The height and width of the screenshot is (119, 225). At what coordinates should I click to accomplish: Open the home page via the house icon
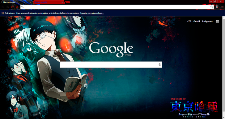coord(17,7)
